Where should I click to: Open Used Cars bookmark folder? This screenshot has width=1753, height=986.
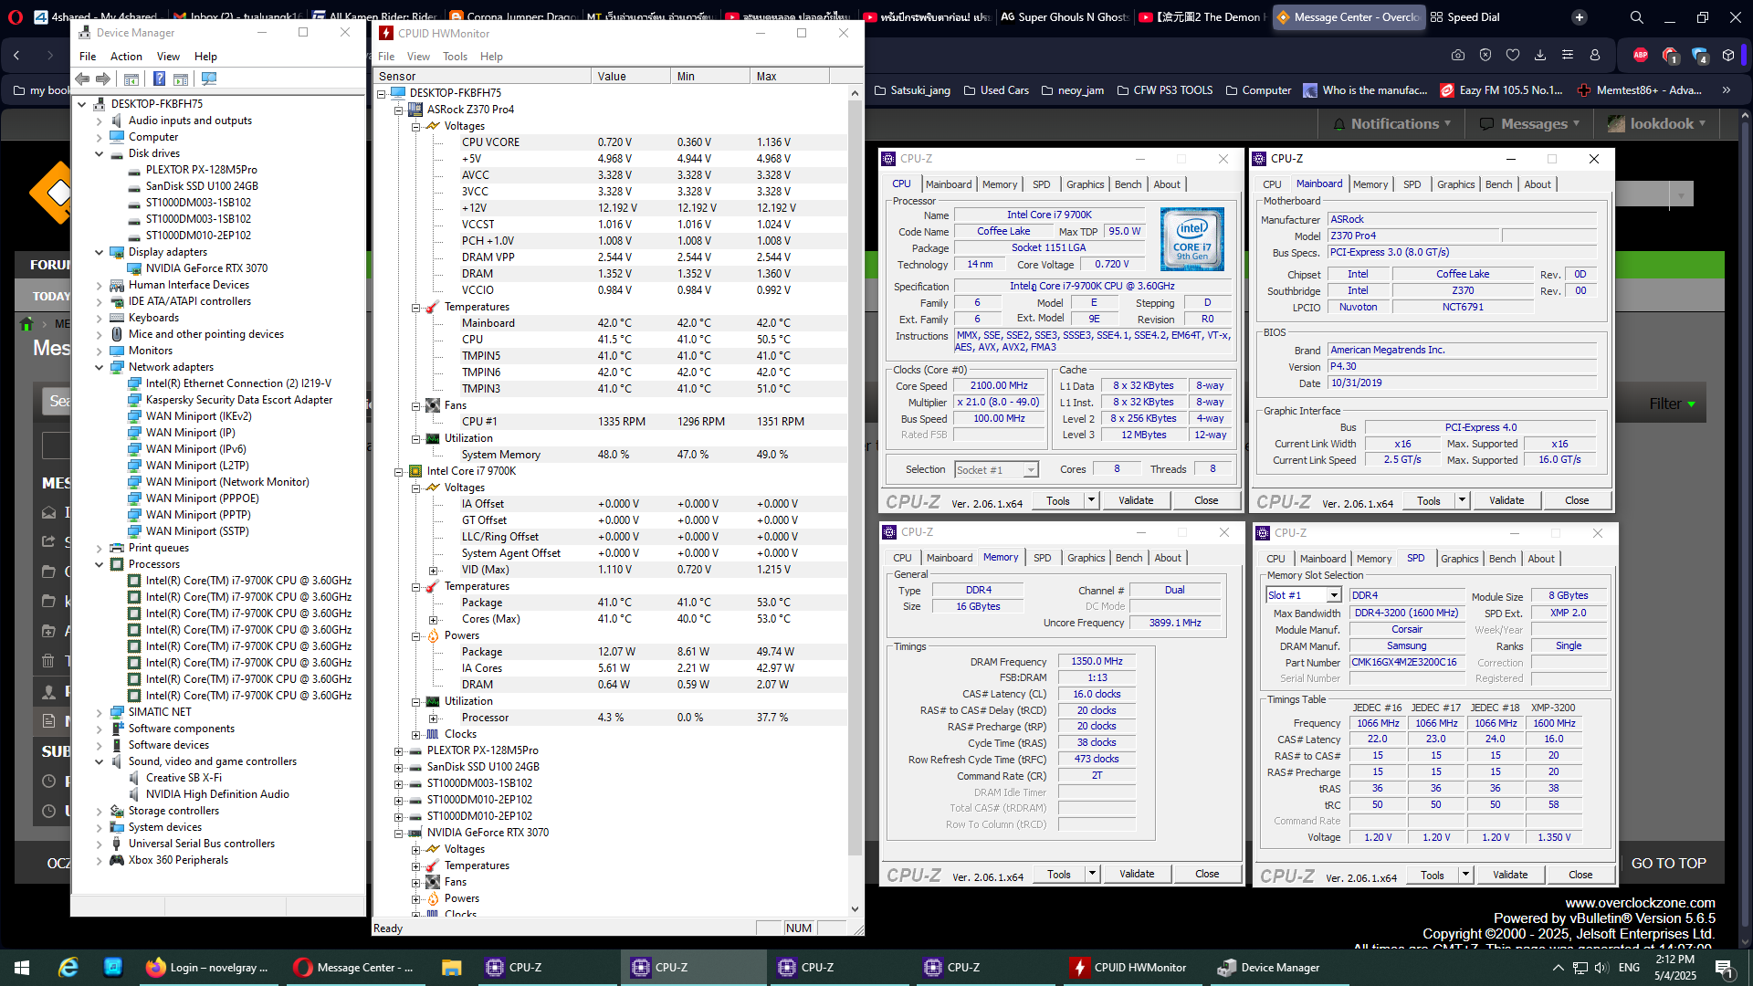coord(995,90)
